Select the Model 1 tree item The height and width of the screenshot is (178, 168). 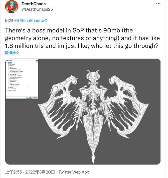coord(10,63)
